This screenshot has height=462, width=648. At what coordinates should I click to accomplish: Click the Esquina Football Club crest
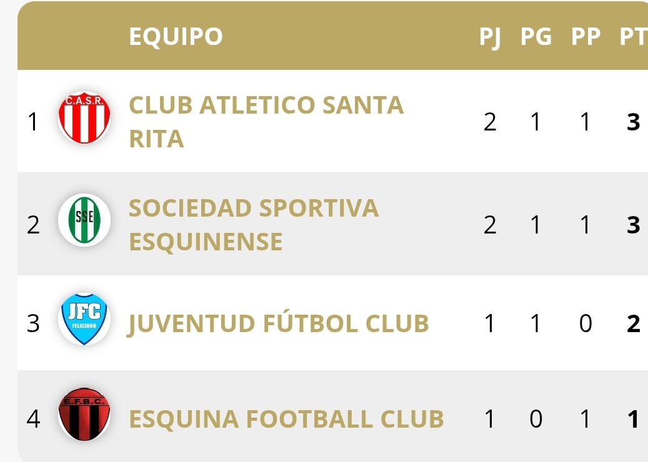pyautogui.click(x=84, y=414)
